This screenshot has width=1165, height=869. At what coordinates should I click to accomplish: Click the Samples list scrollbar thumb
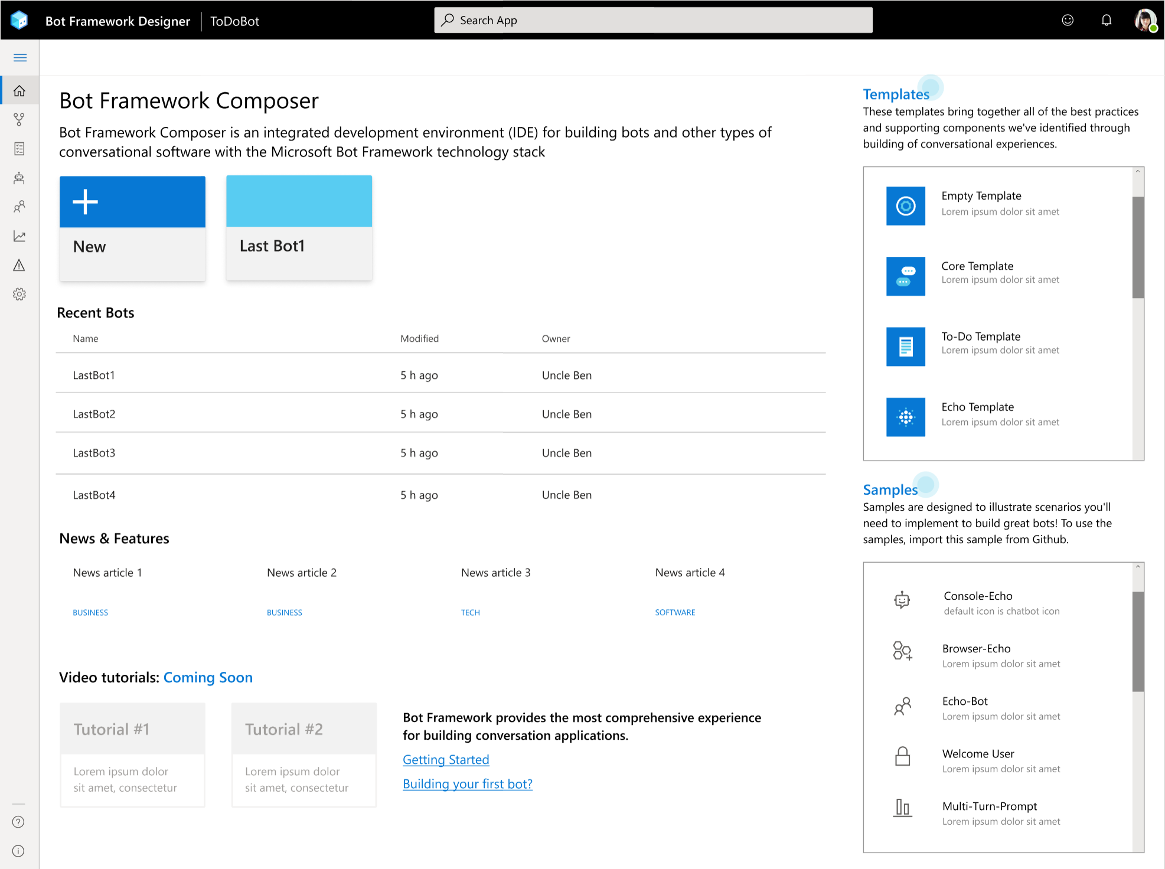(1138, 641)
